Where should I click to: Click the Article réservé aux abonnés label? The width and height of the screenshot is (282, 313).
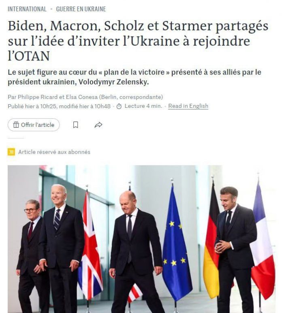tap(54, 152)
